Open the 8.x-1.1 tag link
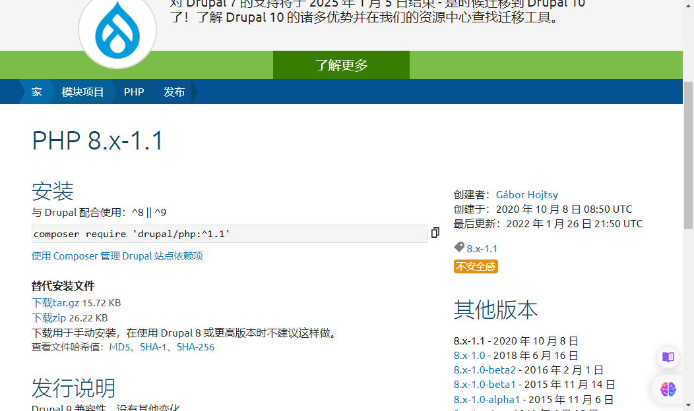This screenshot has height=411, width=694. point(482,249)
